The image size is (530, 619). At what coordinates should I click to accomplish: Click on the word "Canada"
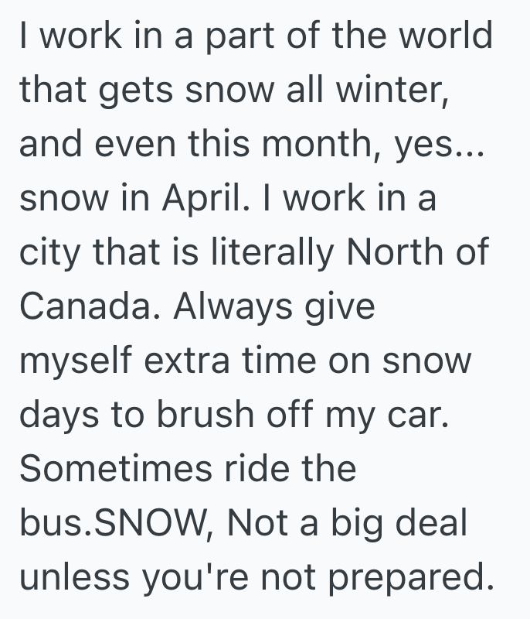pos(84,308)
